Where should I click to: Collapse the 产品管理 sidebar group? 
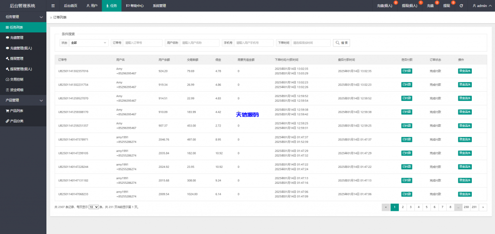(23, 100)
